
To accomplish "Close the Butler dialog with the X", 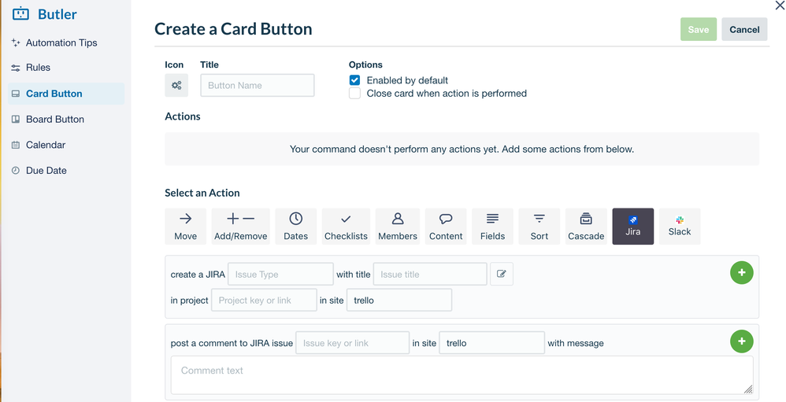I will [x=780, y=4].
